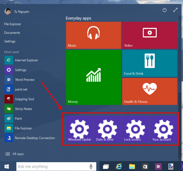The image size is (183, 171).
Task: Click the Ask me anything search box
Action: [56, 167]
